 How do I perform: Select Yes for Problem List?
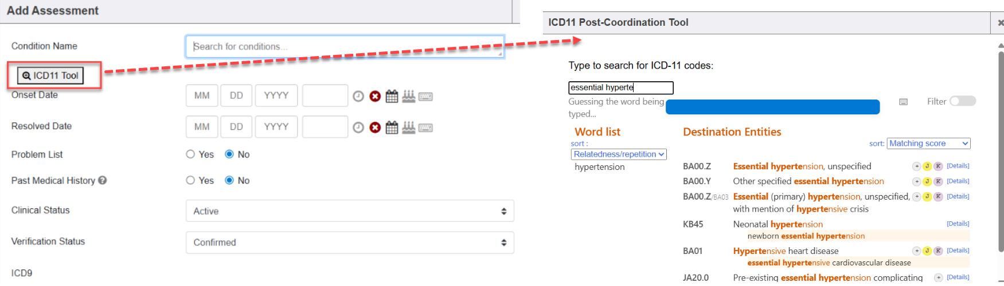(190, 154)
